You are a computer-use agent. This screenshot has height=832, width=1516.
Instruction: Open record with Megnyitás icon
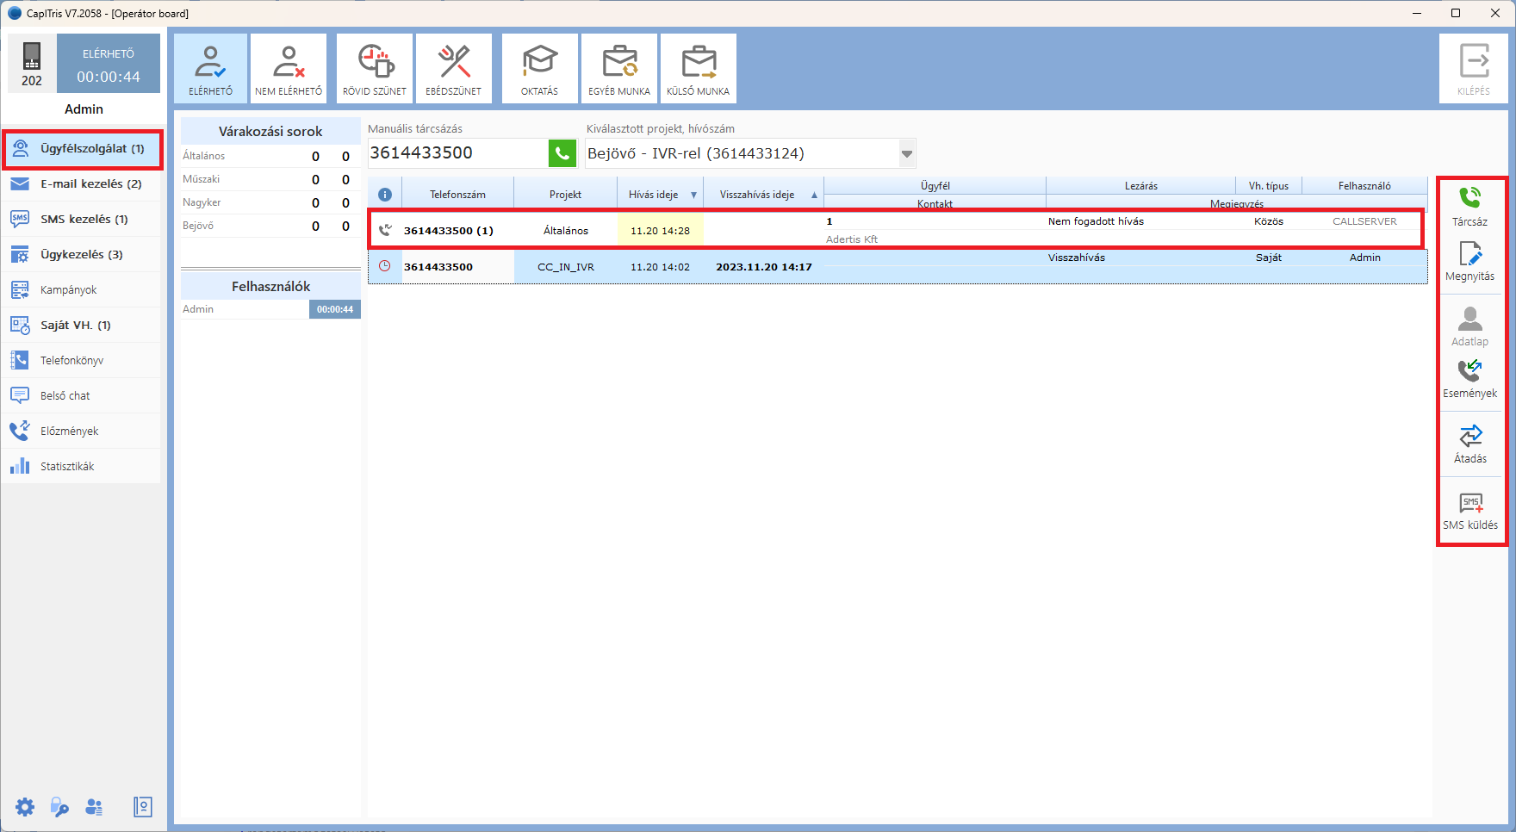1469,262
